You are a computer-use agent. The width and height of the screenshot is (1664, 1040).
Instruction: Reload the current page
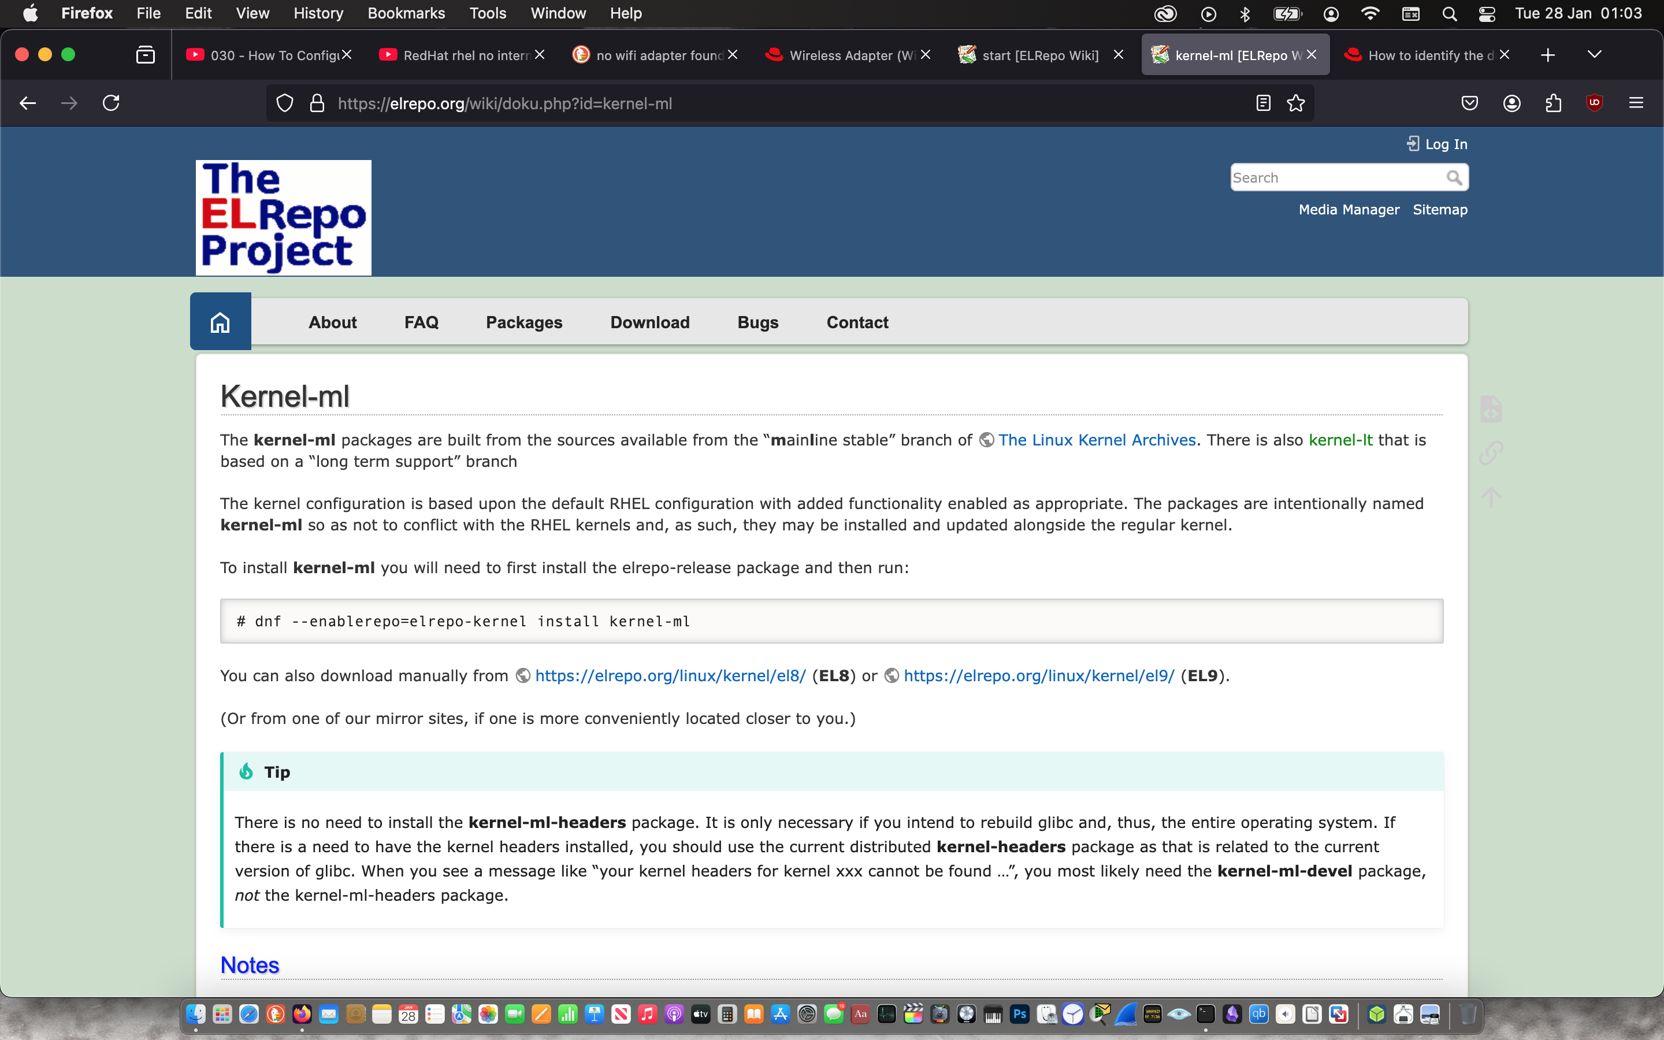click(x=111, y=103)
